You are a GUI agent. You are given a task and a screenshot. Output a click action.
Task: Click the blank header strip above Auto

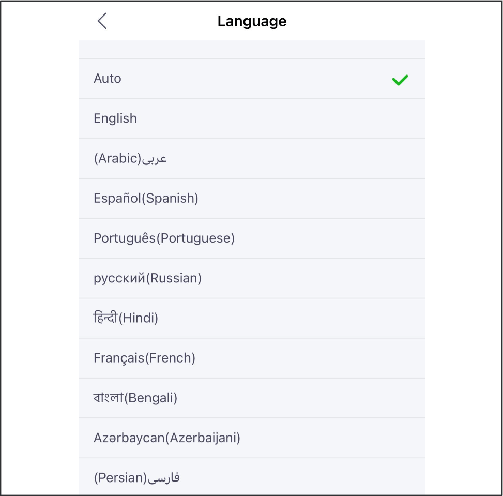[x=252, y=50]
